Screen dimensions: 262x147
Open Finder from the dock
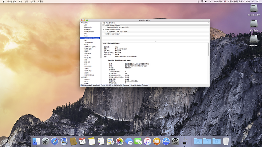click(36, 141)
